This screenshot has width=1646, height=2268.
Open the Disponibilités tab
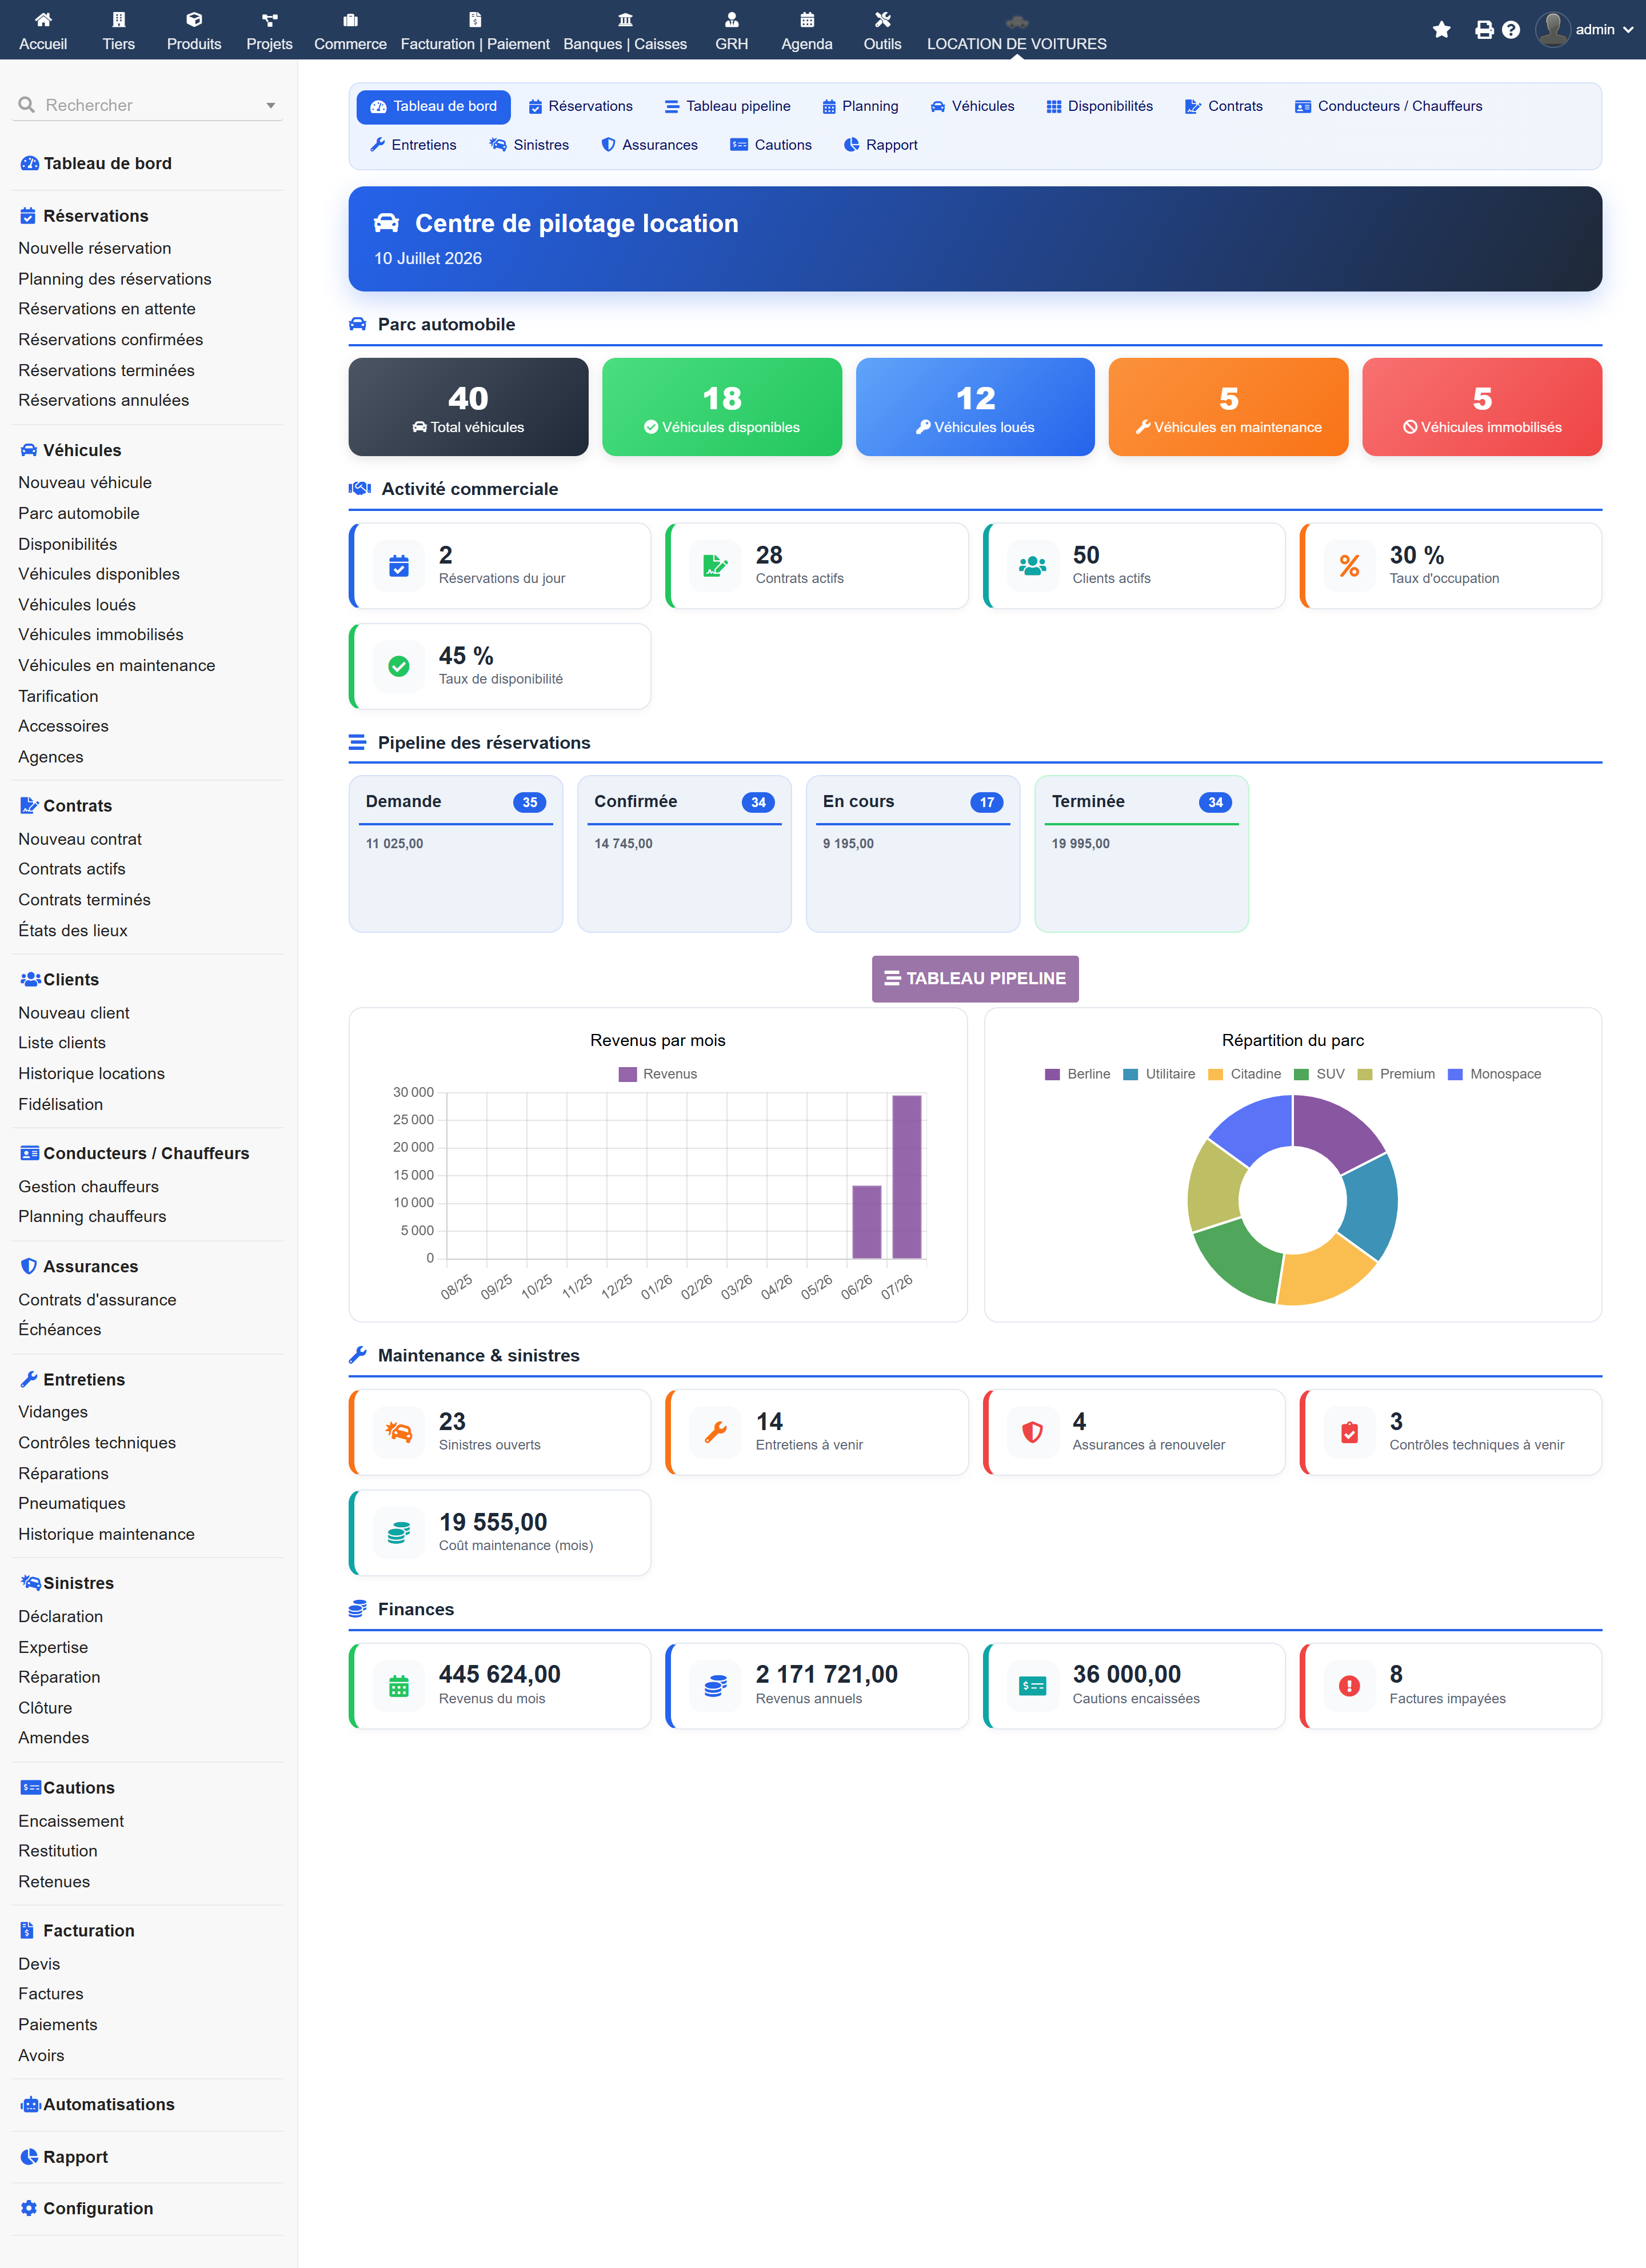tap(1099, 106)
